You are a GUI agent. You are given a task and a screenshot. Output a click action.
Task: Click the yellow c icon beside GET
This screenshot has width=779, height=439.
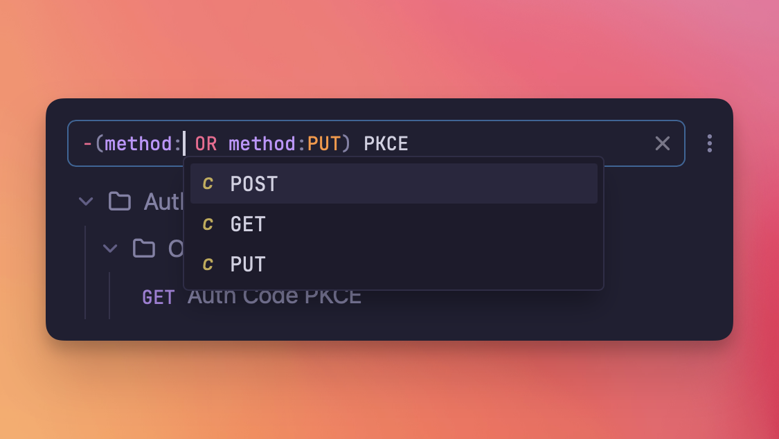click(207, 224)
